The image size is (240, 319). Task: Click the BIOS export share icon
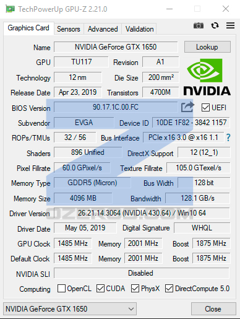pos(187,107)
